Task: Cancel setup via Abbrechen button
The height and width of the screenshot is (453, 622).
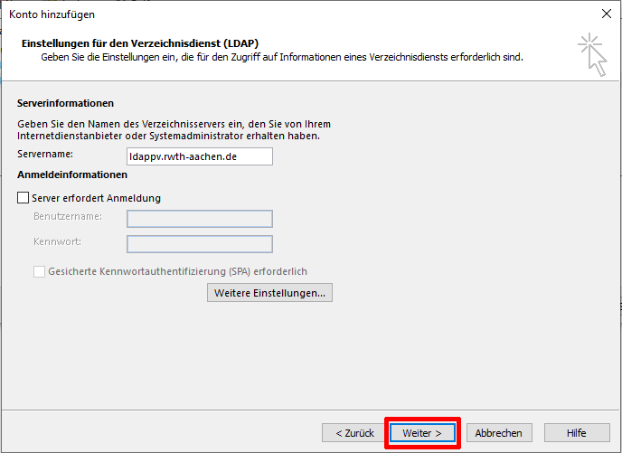Action: click(498, 433)
